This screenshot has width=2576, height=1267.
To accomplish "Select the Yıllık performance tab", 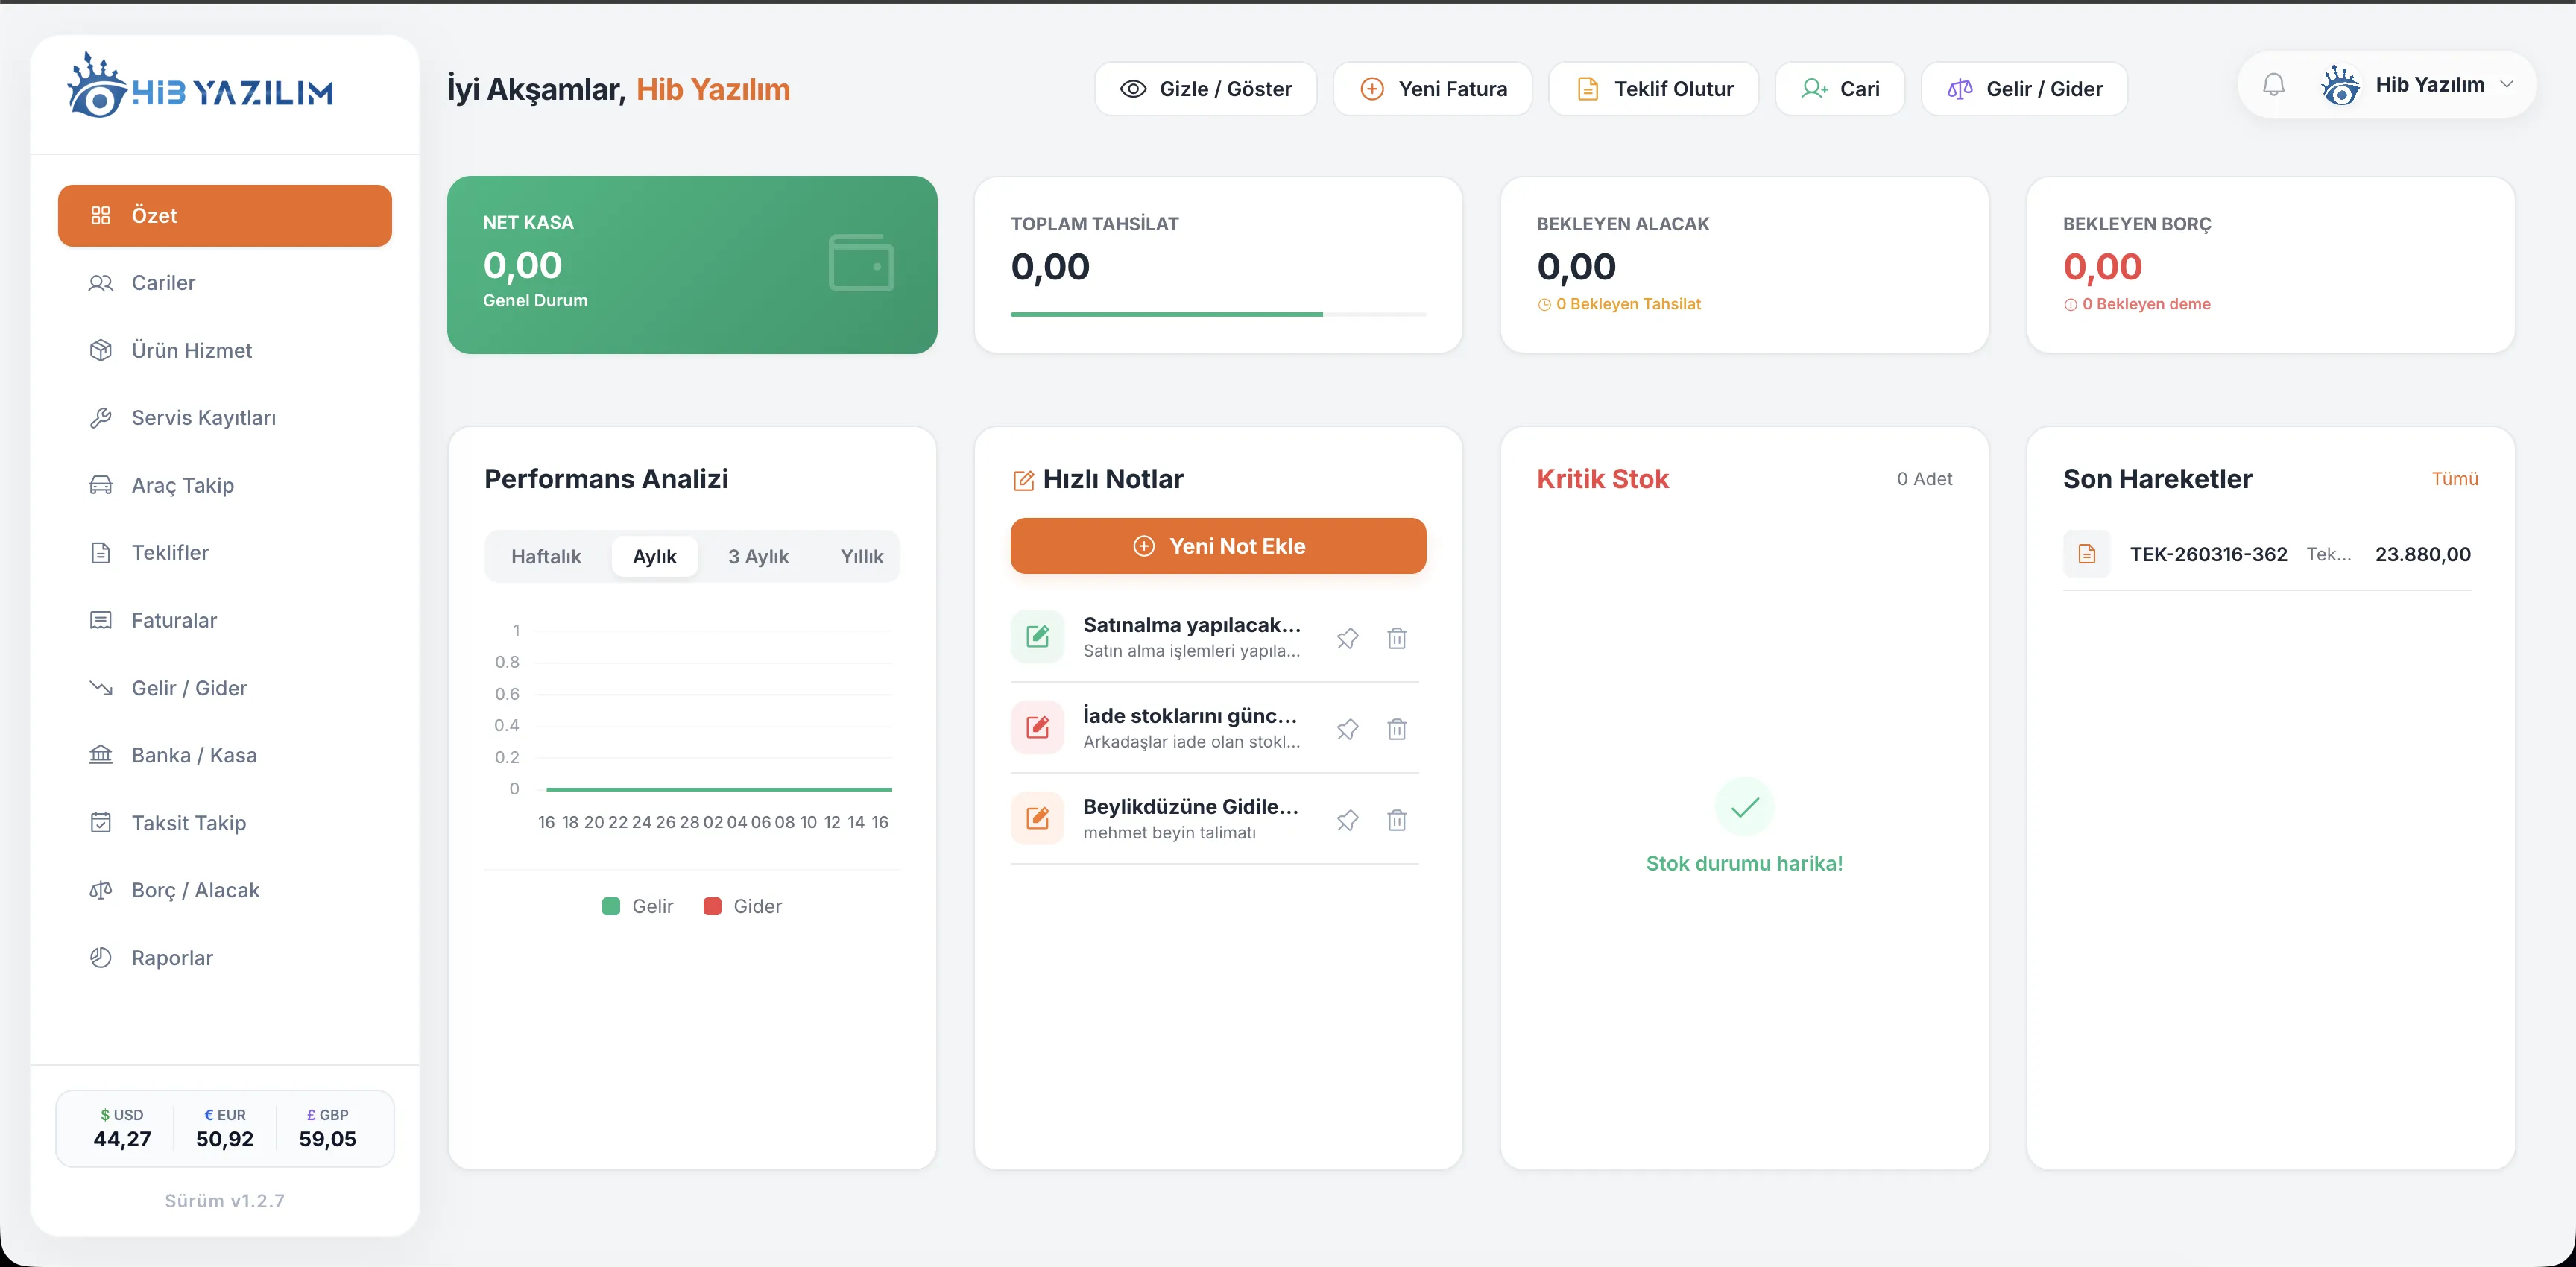I will coord(861,557).
